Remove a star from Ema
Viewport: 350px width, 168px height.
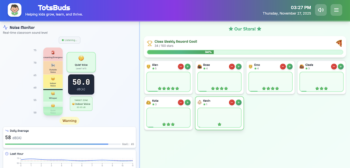coord(283,66)
